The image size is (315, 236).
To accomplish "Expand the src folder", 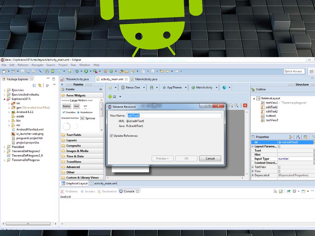I will pyautogui.click(x=9, y=104).
